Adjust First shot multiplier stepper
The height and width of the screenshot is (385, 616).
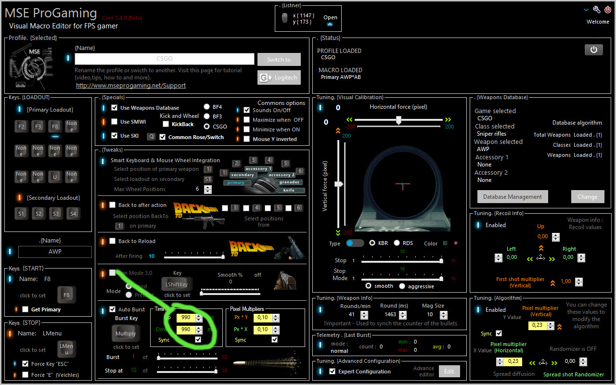click(x=578, y=282)
